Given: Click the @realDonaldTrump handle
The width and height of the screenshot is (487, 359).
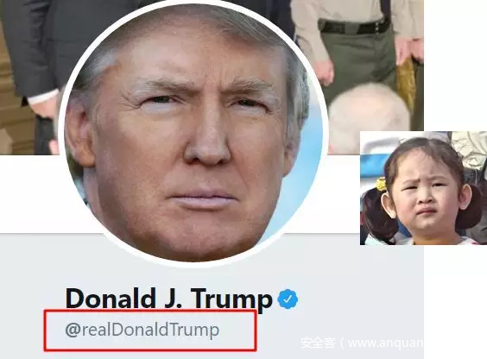Looking at the screenshot, I should pyautogui.click(x=142, y=330).
